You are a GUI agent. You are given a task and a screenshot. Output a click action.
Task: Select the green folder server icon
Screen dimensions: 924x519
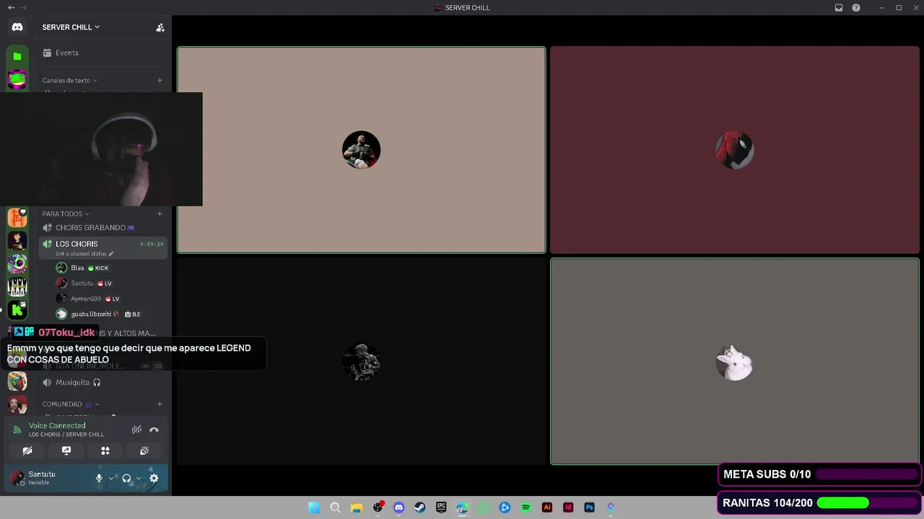[17, 56]
